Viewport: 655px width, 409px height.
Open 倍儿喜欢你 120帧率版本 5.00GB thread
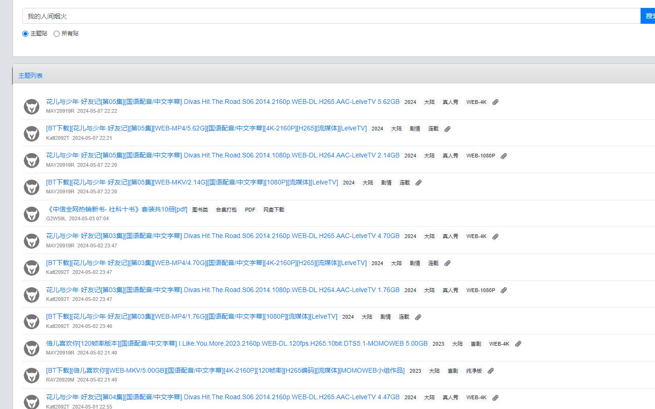click(x=236, y=343)
